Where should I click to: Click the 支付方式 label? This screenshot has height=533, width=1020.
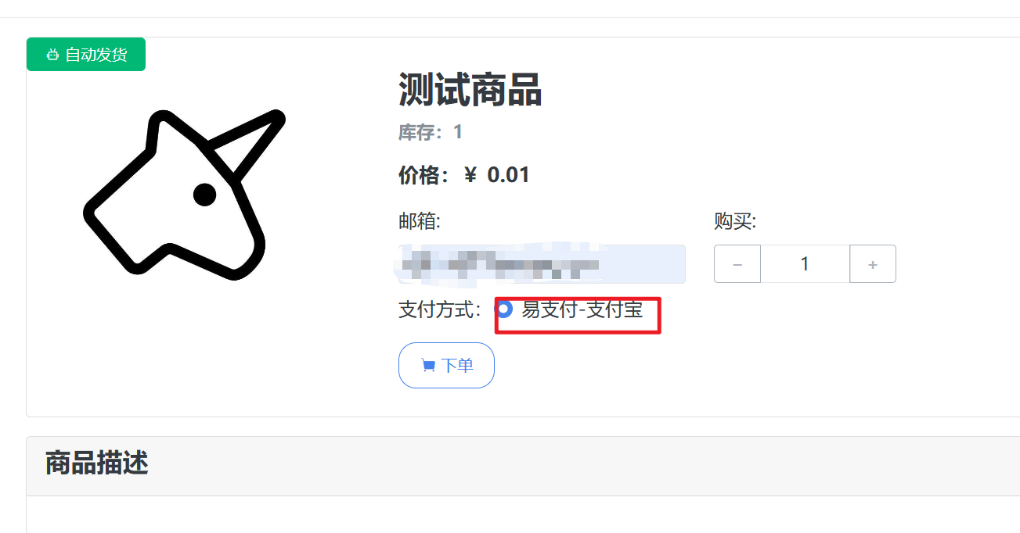[439, 309]
